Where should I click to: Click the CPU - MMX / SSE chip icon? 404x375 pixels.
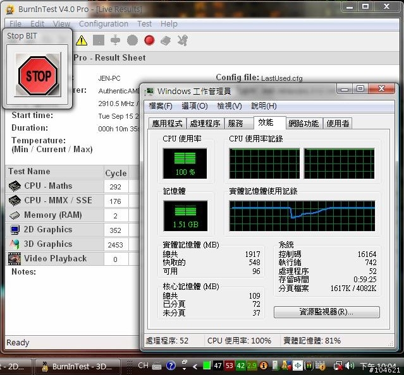click(x=15, y=201)
